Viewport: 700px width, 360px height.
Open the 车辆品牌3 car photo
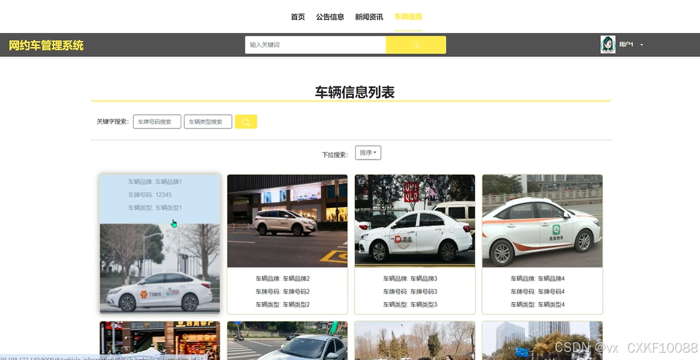pyautogui.click(x=415, y=221)
